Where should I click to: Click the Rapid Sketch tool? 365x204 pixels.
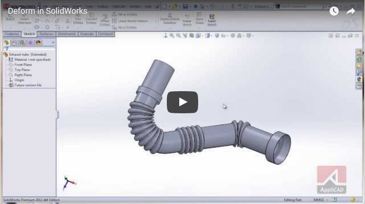[x=212, y=20]
